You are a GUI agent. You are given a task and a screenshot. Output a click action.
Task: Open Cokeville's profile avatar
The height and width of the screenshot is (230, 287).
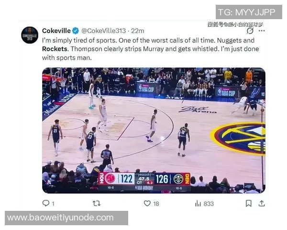pyautogui.click(x=30, y=35)
